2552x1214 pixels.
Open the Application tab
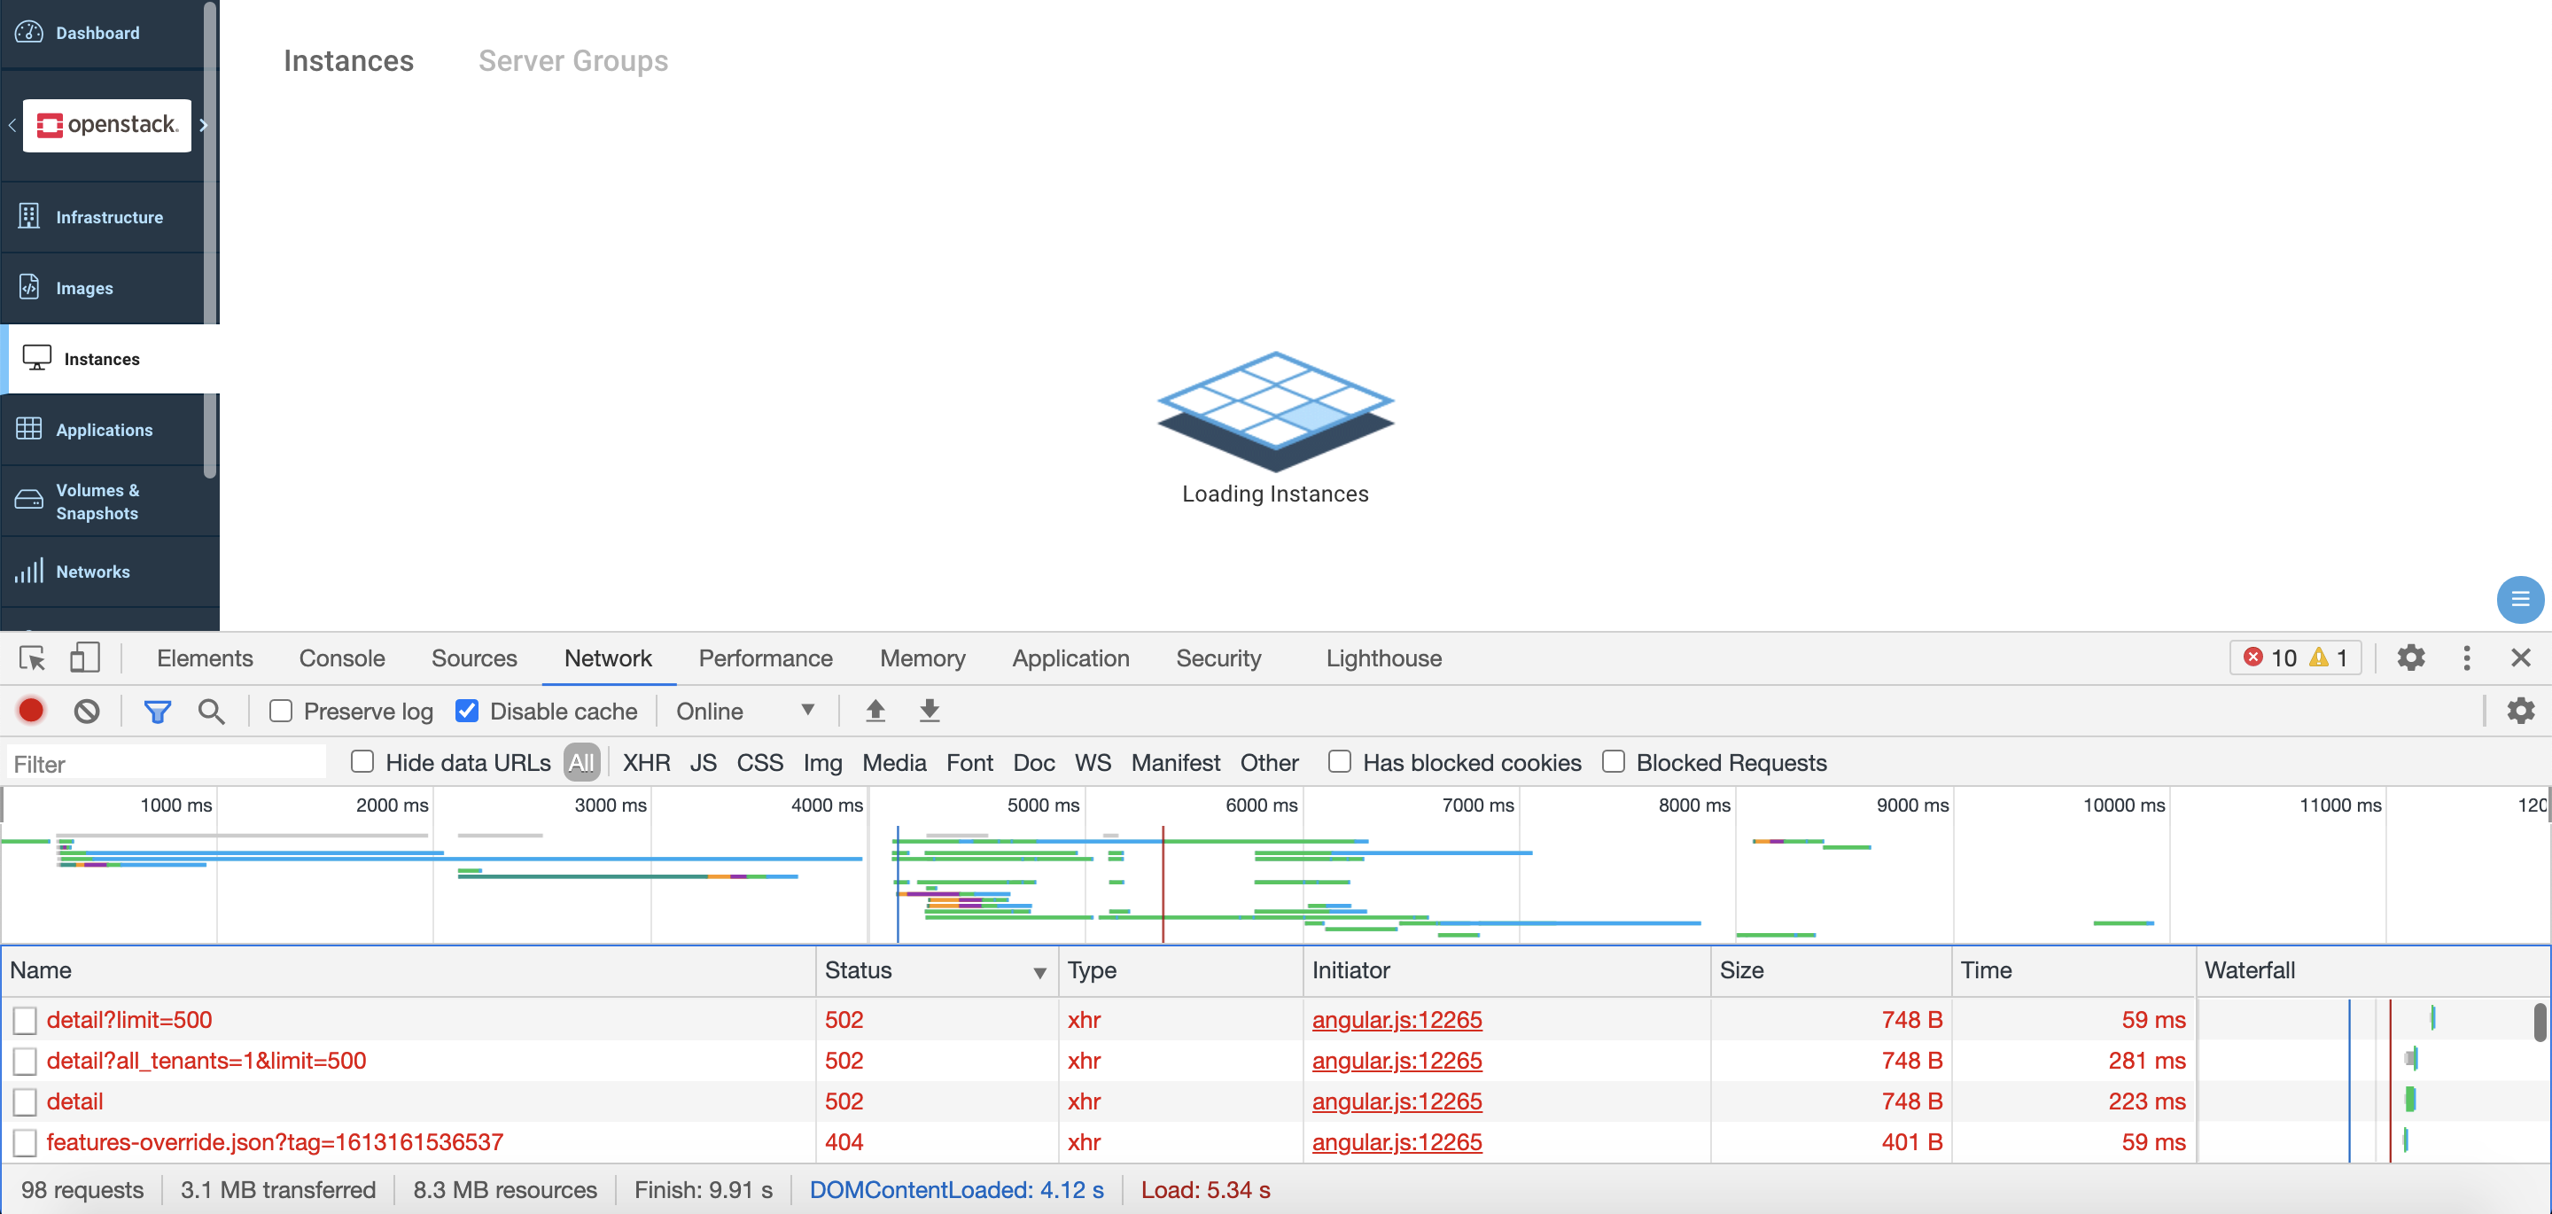pyautogui.click(x=1071, y=658)
